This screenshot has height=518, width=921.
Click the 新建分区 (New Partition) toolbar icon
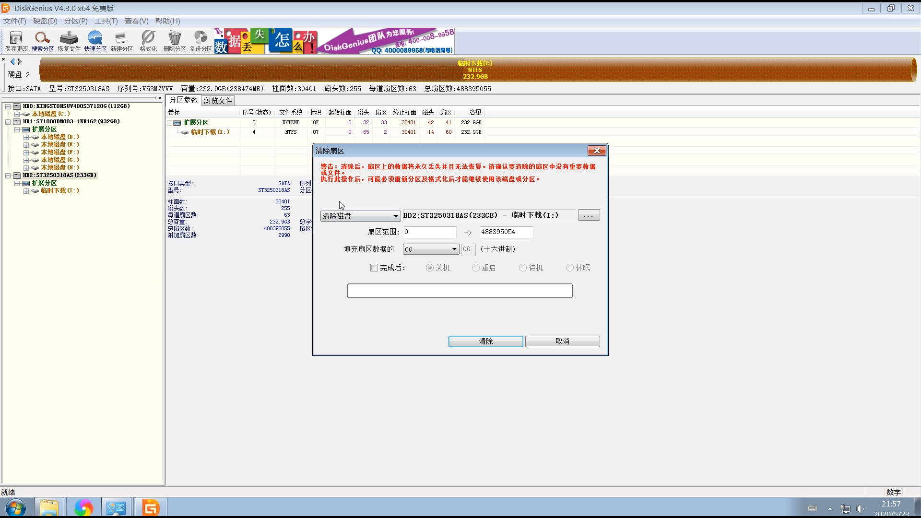(x=122, y=41)
